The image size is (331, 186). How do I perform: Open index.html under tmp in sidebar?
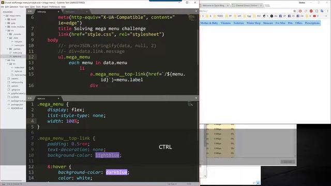tap(19, 68)
